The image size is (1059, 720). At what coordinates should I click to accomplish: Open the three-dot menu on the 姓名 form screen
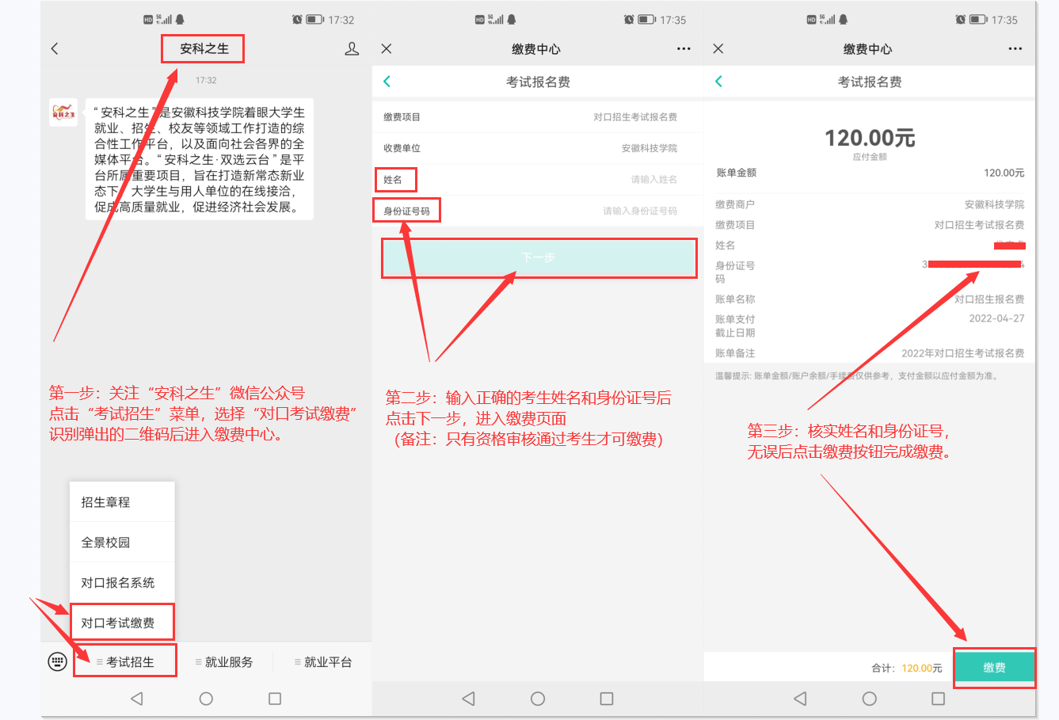[x=684, y=49]
